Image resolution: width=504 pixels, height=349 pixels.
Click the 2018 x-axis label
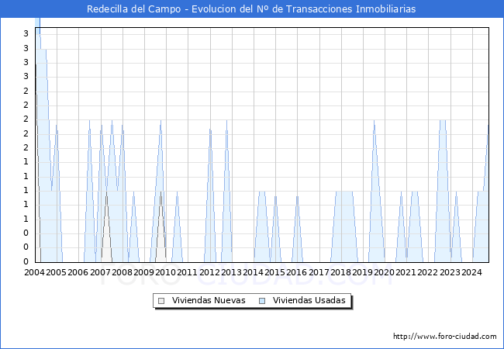click(x=340, y=272)
